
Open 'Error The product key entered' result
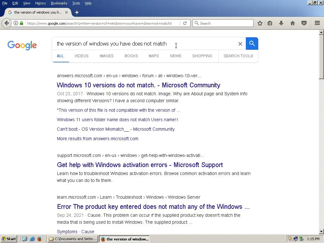[153, 206]
